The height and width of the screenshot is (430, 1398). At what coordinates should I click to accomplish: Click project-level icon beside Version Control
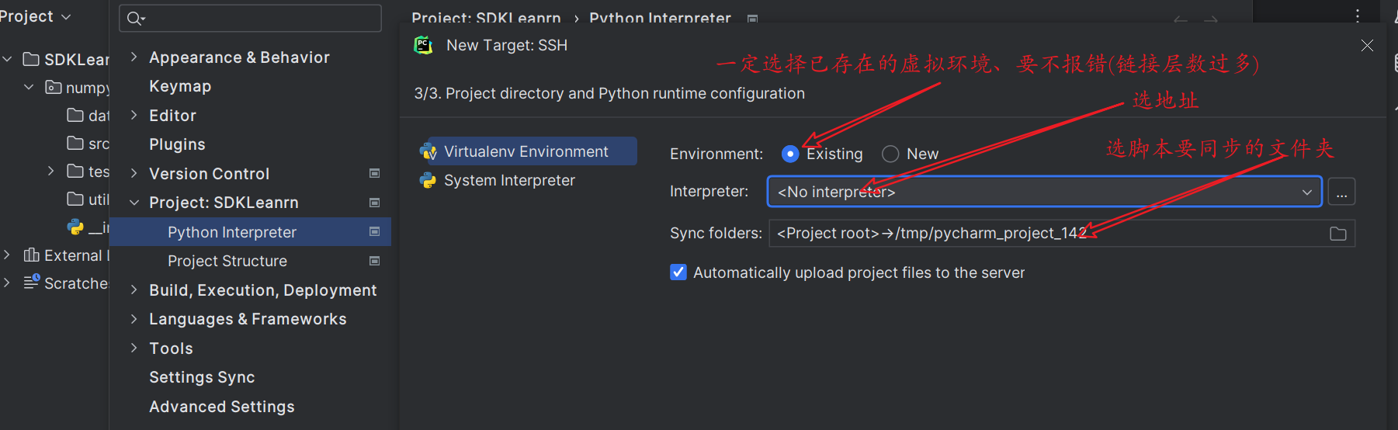[374, 173]
